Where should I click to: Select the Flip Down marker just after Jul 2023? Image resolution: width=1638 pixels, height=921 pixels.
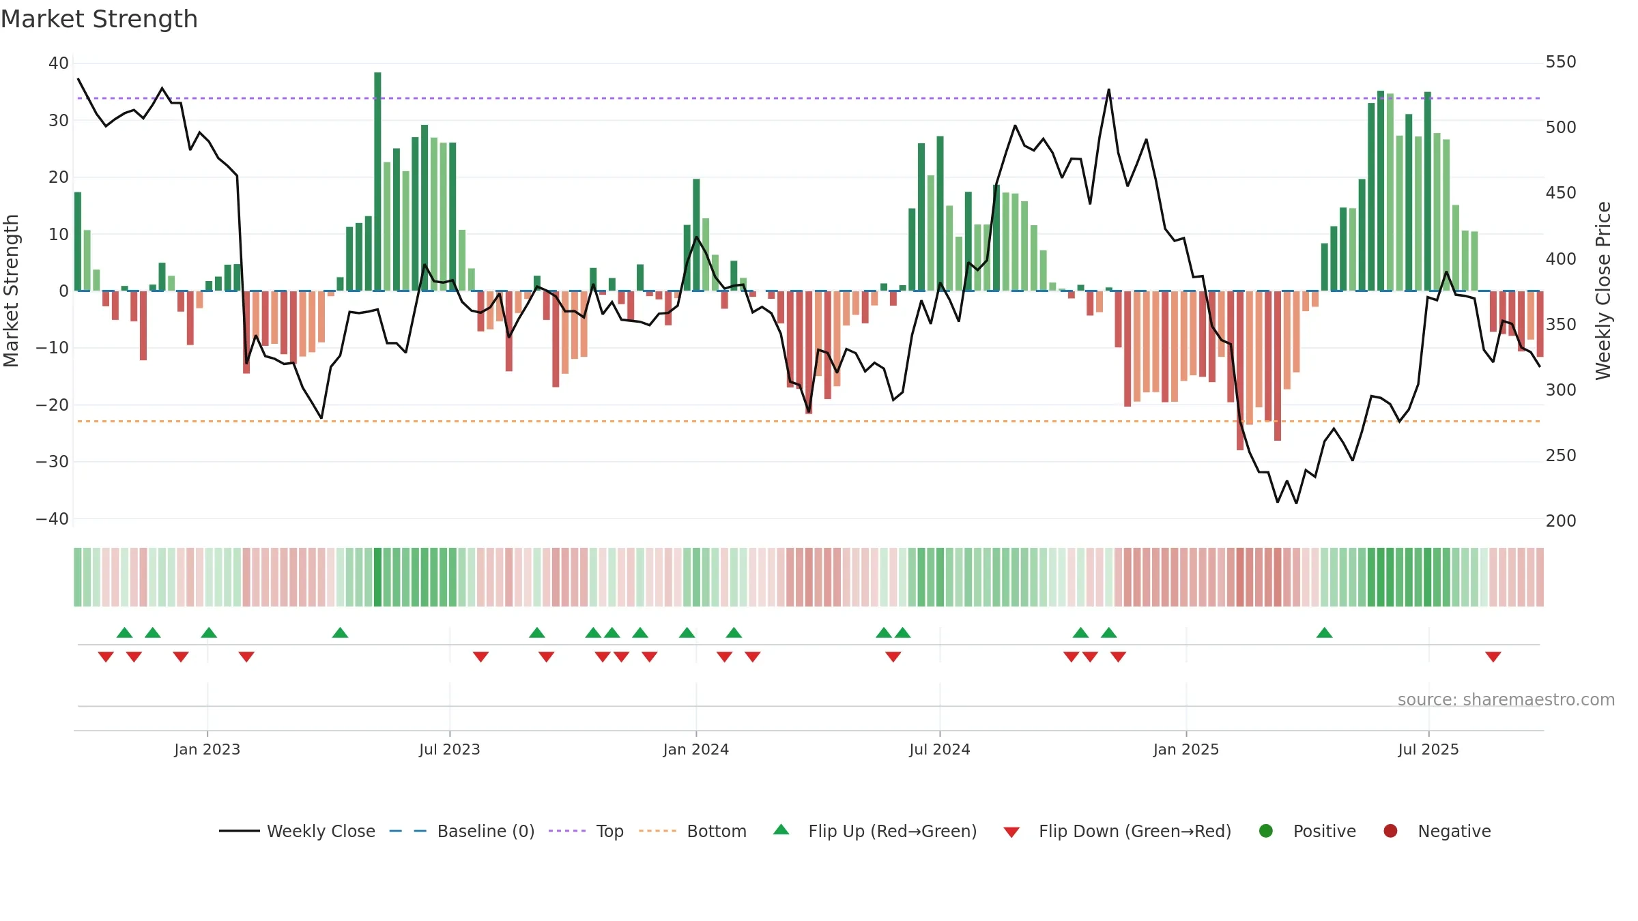(480, 657)
